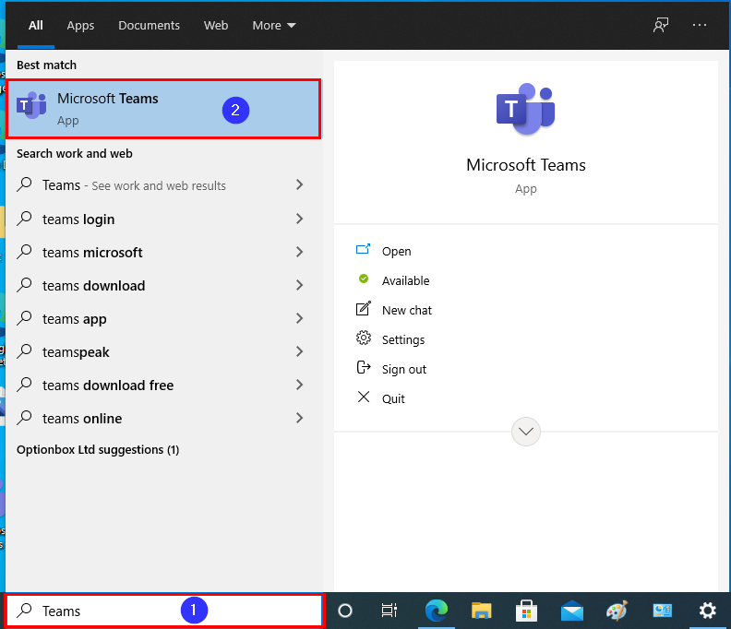Expand arrow beside 'teams online'
731x629 pixels.
click(x=299, y=418)
